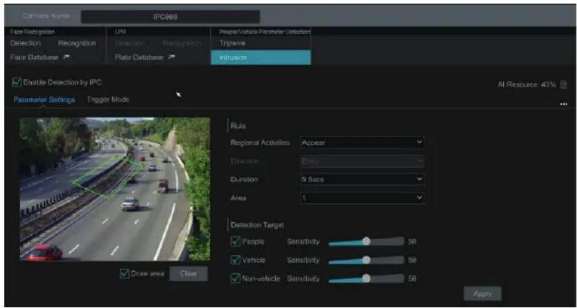Click the green intrusion area polygon

tap(108, 176)
